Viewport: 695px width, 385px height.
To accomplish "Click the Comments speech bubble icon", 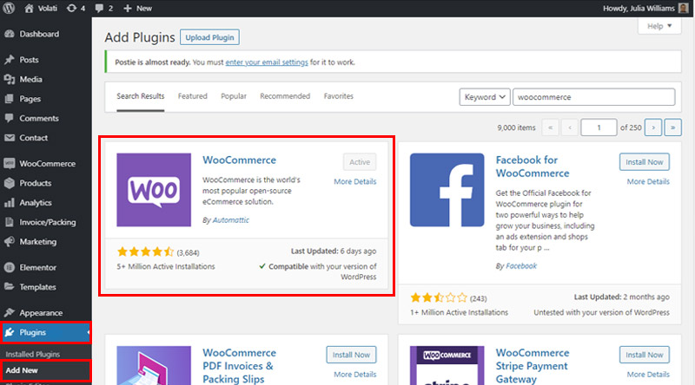I will [10, 118].
